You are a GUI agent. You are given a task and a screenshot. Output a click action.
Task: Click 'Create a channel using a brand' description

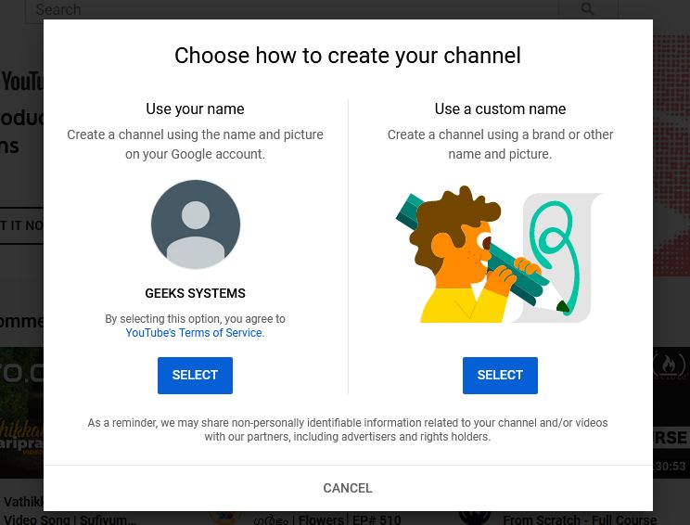500,145
